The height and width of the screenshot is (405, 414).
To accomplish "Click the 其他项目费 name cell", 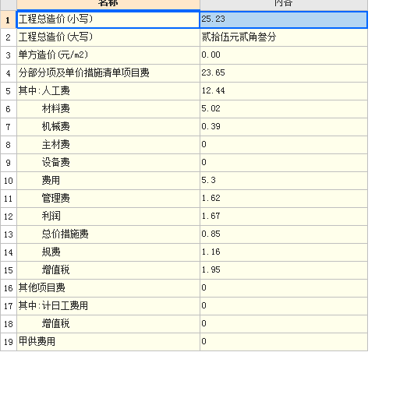I will click(108, 288).
